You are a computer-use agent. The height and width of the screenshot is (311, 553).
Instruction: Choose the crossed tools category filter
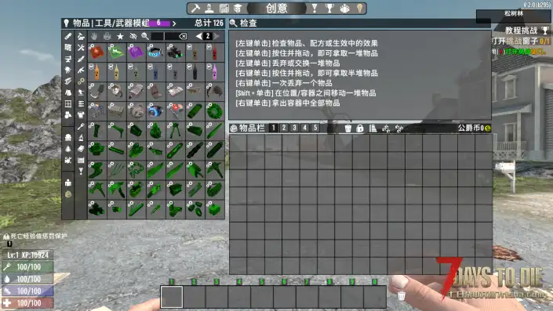(81, 48)
